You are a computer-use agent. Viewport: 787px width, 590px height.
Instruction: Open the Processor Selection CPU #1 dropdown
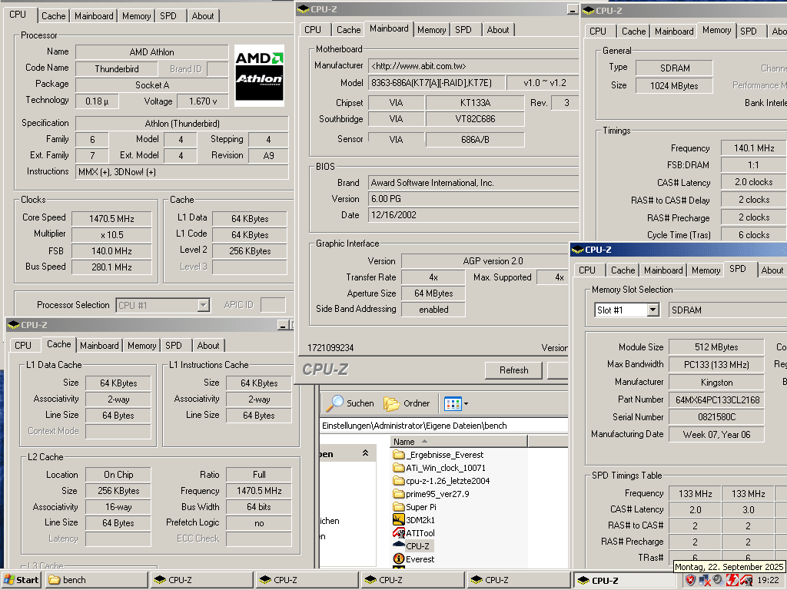click(x=203, y=305)
